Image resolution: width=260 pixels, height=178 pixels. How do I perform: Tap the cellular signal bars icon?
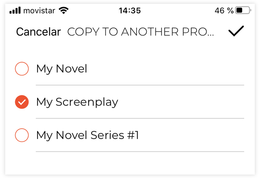click(15, 10)
